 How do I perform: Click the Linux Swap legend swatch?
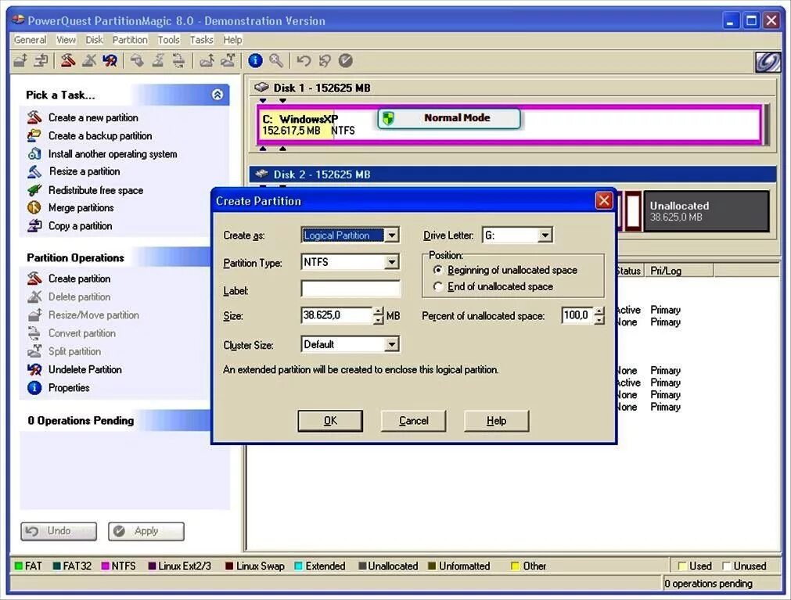coord(229,566)
